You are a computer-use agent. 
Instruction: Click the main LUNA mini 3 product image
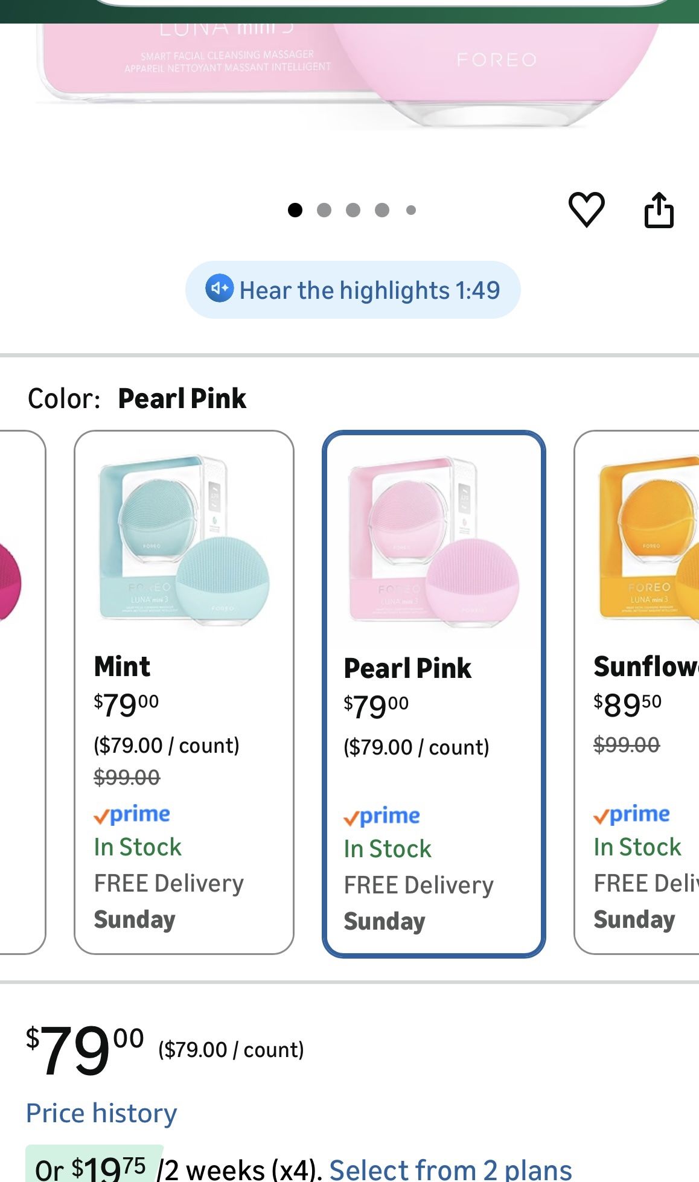click(349, 66)
